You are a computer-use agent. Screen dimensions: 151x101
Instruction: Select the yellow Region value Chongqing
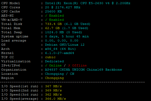tap(54, 78)
